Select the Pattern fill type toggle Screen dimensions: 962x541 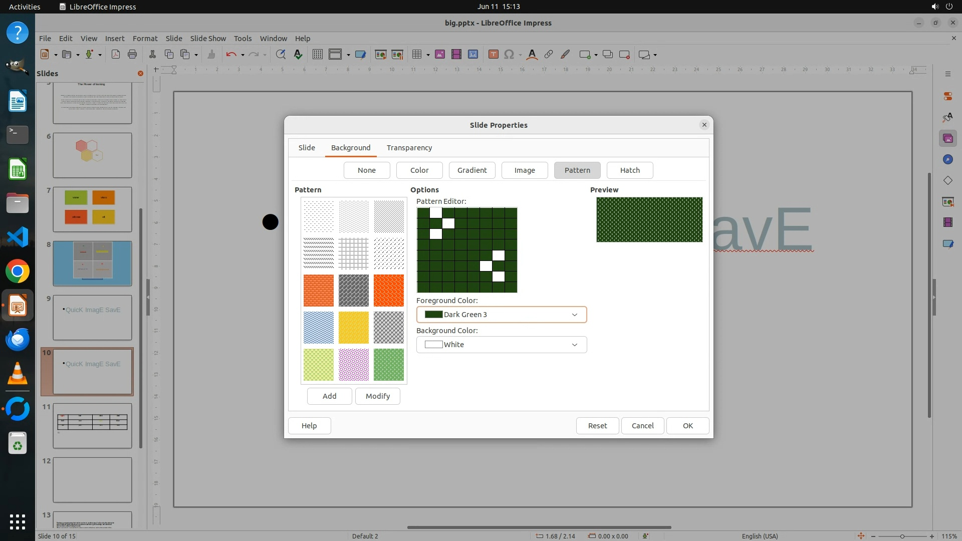pyautogui.click(x=577, y=170)
